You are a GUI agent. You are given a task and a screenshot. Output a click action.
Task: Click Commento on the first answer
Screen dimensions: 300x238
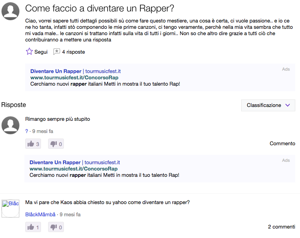282,144
